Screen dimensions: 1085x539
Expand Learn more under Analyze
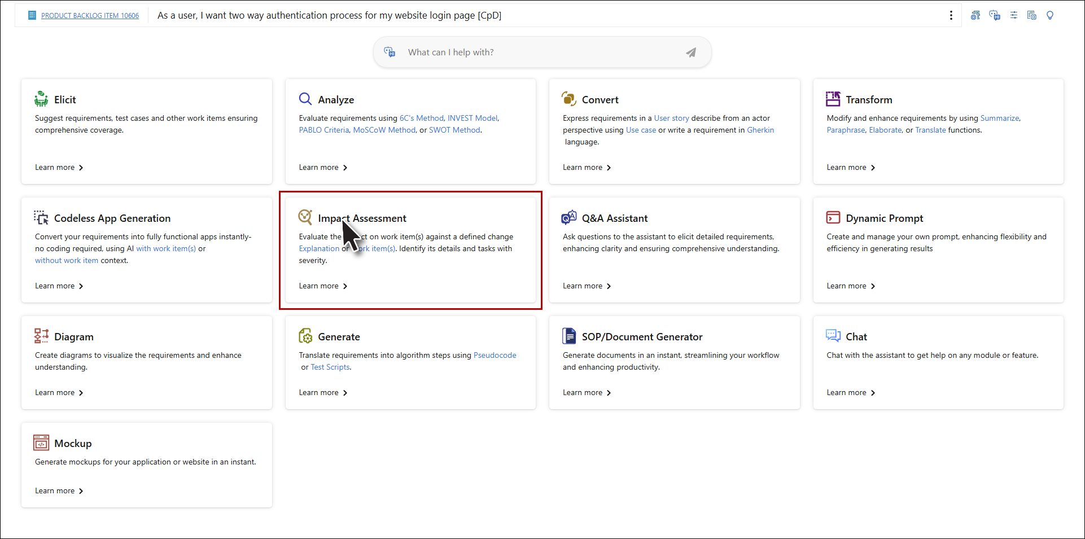point(323,168)
